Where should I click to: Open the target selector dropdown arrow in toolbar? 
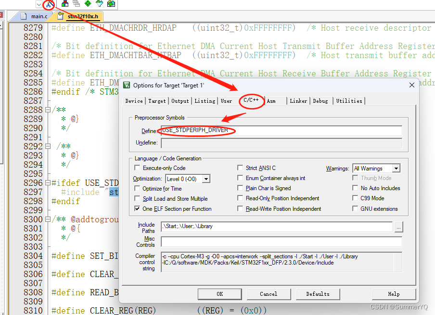(x=39, y=4)
